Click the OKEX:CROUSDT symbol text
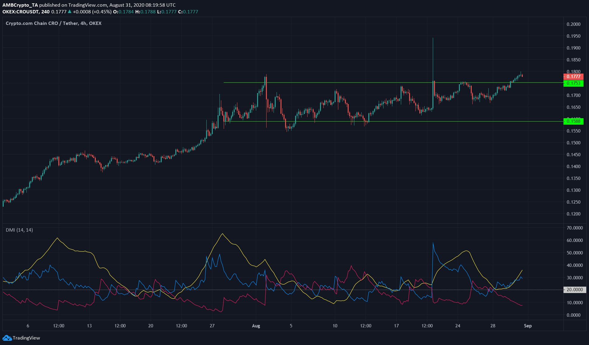The image size is (589, 345). (x=21, y=12)
